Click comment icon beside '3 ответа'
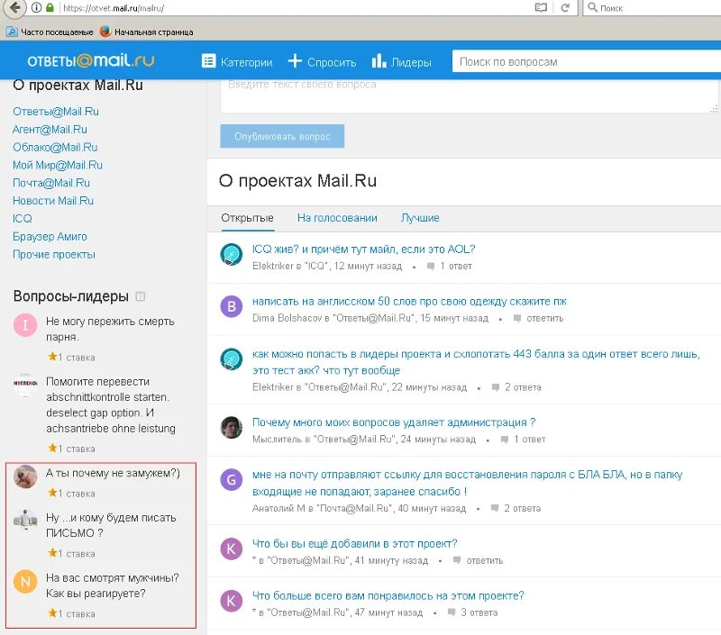Image resolution: width=721 pixels, height=635 pixels. point(452,612)
